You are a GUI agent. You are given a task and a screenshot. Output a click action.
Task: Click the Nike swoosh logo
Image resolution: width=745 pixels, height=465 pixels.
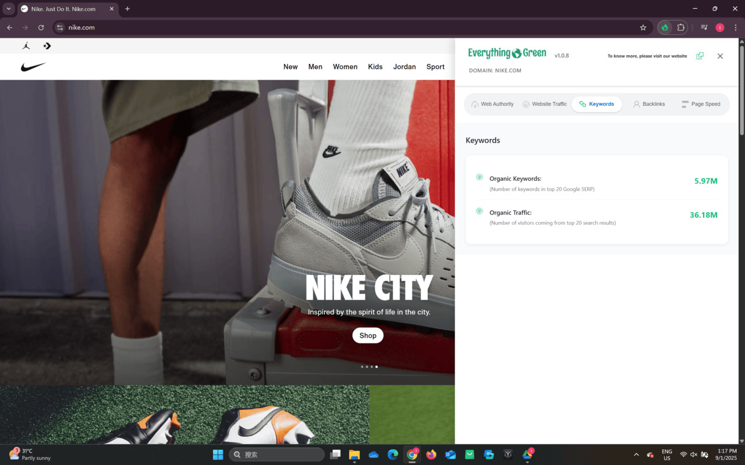tap(33, 67)
